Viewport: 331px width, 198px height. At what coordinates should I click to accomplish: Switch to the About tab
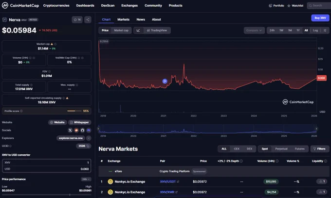[156, 19]
